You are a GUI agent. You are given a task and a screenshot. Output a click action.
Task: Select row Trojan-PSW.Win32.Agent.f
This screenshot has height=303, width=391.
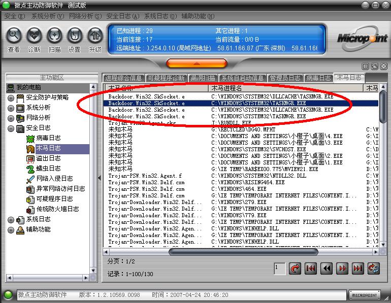pos(241,176)
